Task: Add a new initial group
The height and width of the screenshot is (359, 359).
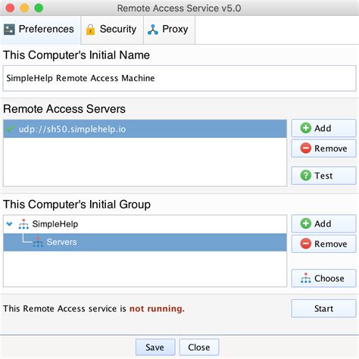Action: (x=323, y=223)
